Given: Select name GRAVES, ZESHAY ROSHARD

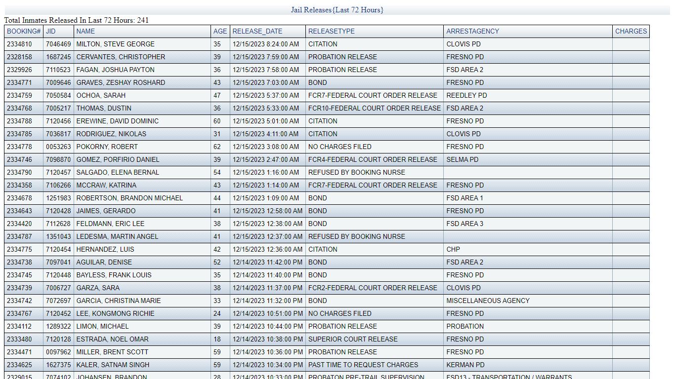Looking at the screenshot, I should pos(121,82).
